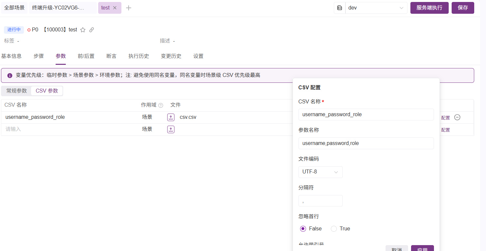Click the 保存 button
486x251 pixels.
(x=463, y=8)
